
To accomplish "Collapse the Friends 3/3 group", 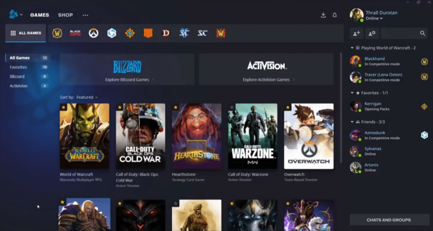I will click(352, 122).
